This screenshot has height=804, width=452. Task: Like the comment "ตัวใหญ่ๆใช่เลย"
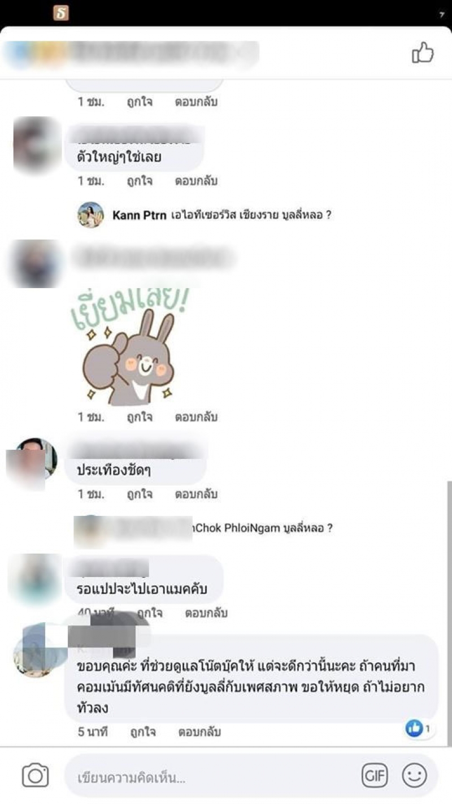coord(140,181)
